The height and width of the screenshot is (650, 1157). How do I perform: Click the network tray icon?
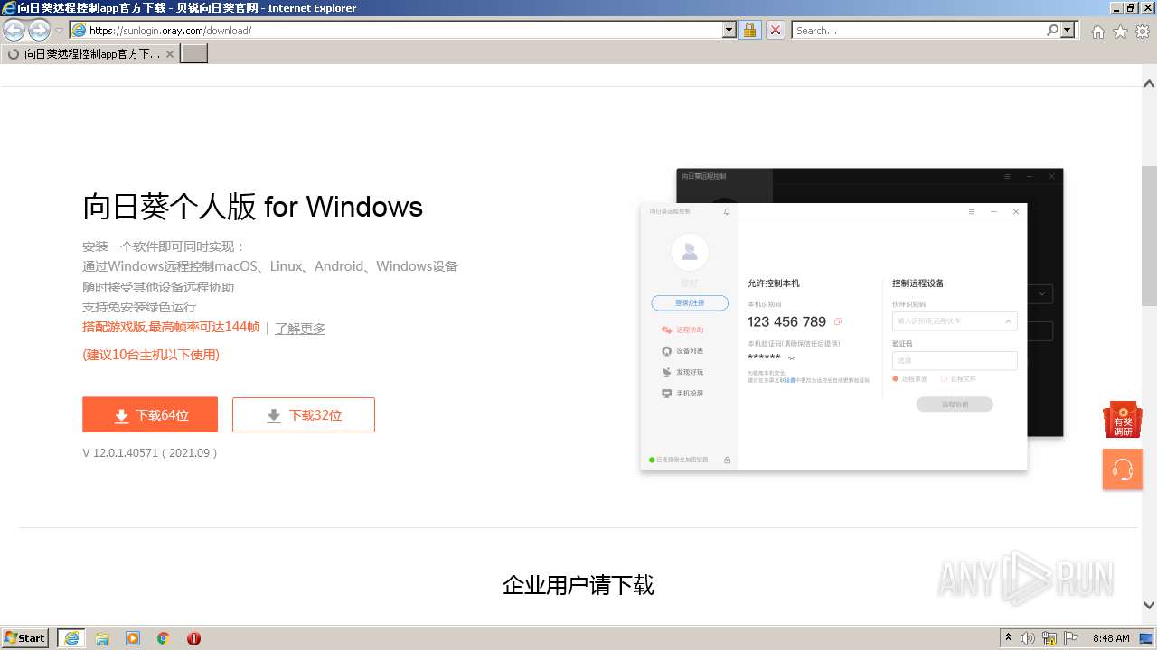[x=1049, y=638]
